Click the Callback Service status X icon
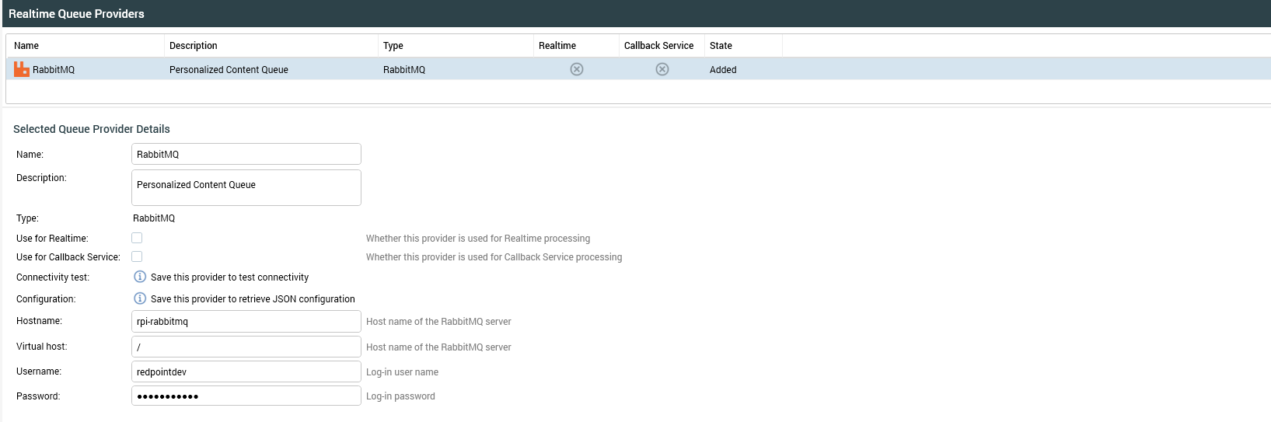The height and width of the screenshot is (422, 1271). click(662, 69)
